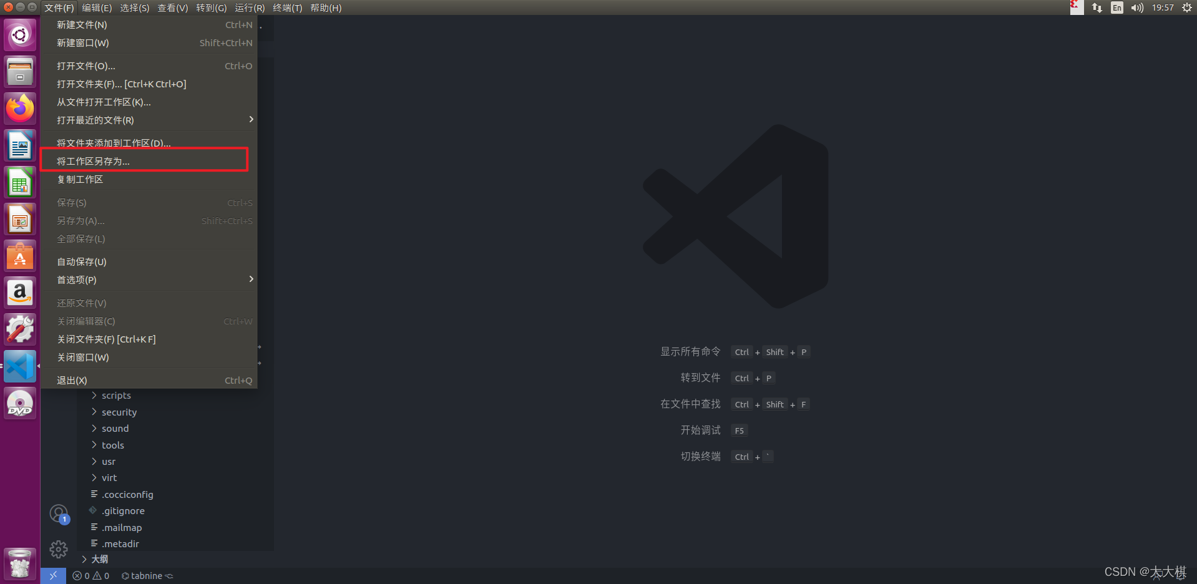This screenshot has width=1197, height=584.
Task: Choose 关闭文件夹 menu entry
Action: 149,339
